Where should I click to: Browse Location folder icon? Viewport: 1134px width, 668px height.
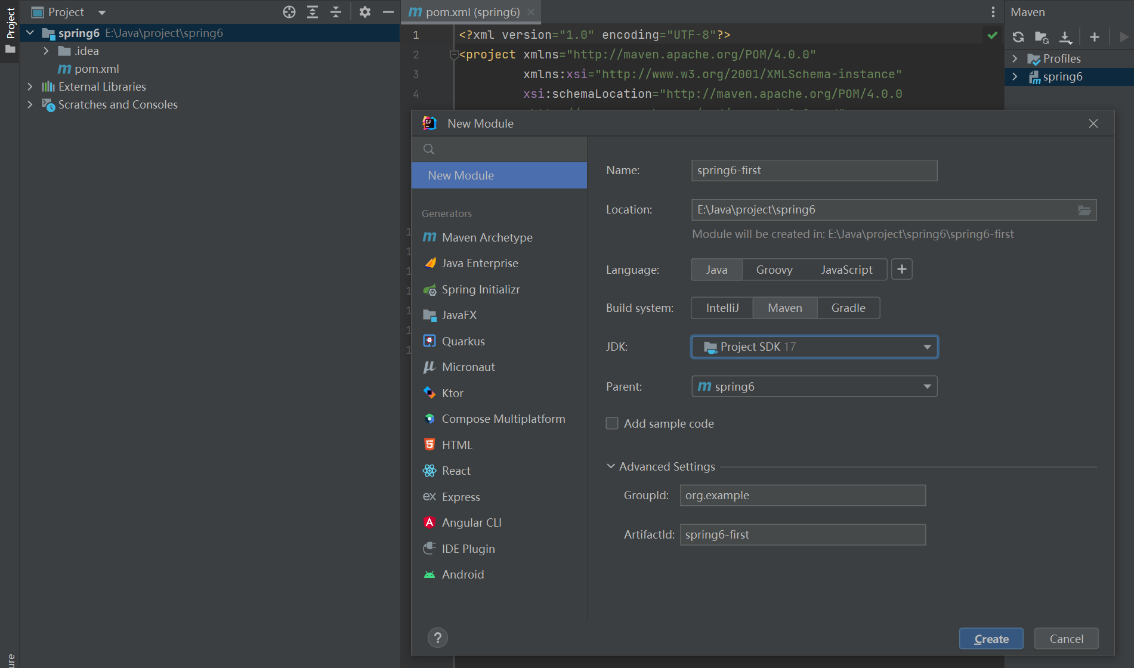1084,210
